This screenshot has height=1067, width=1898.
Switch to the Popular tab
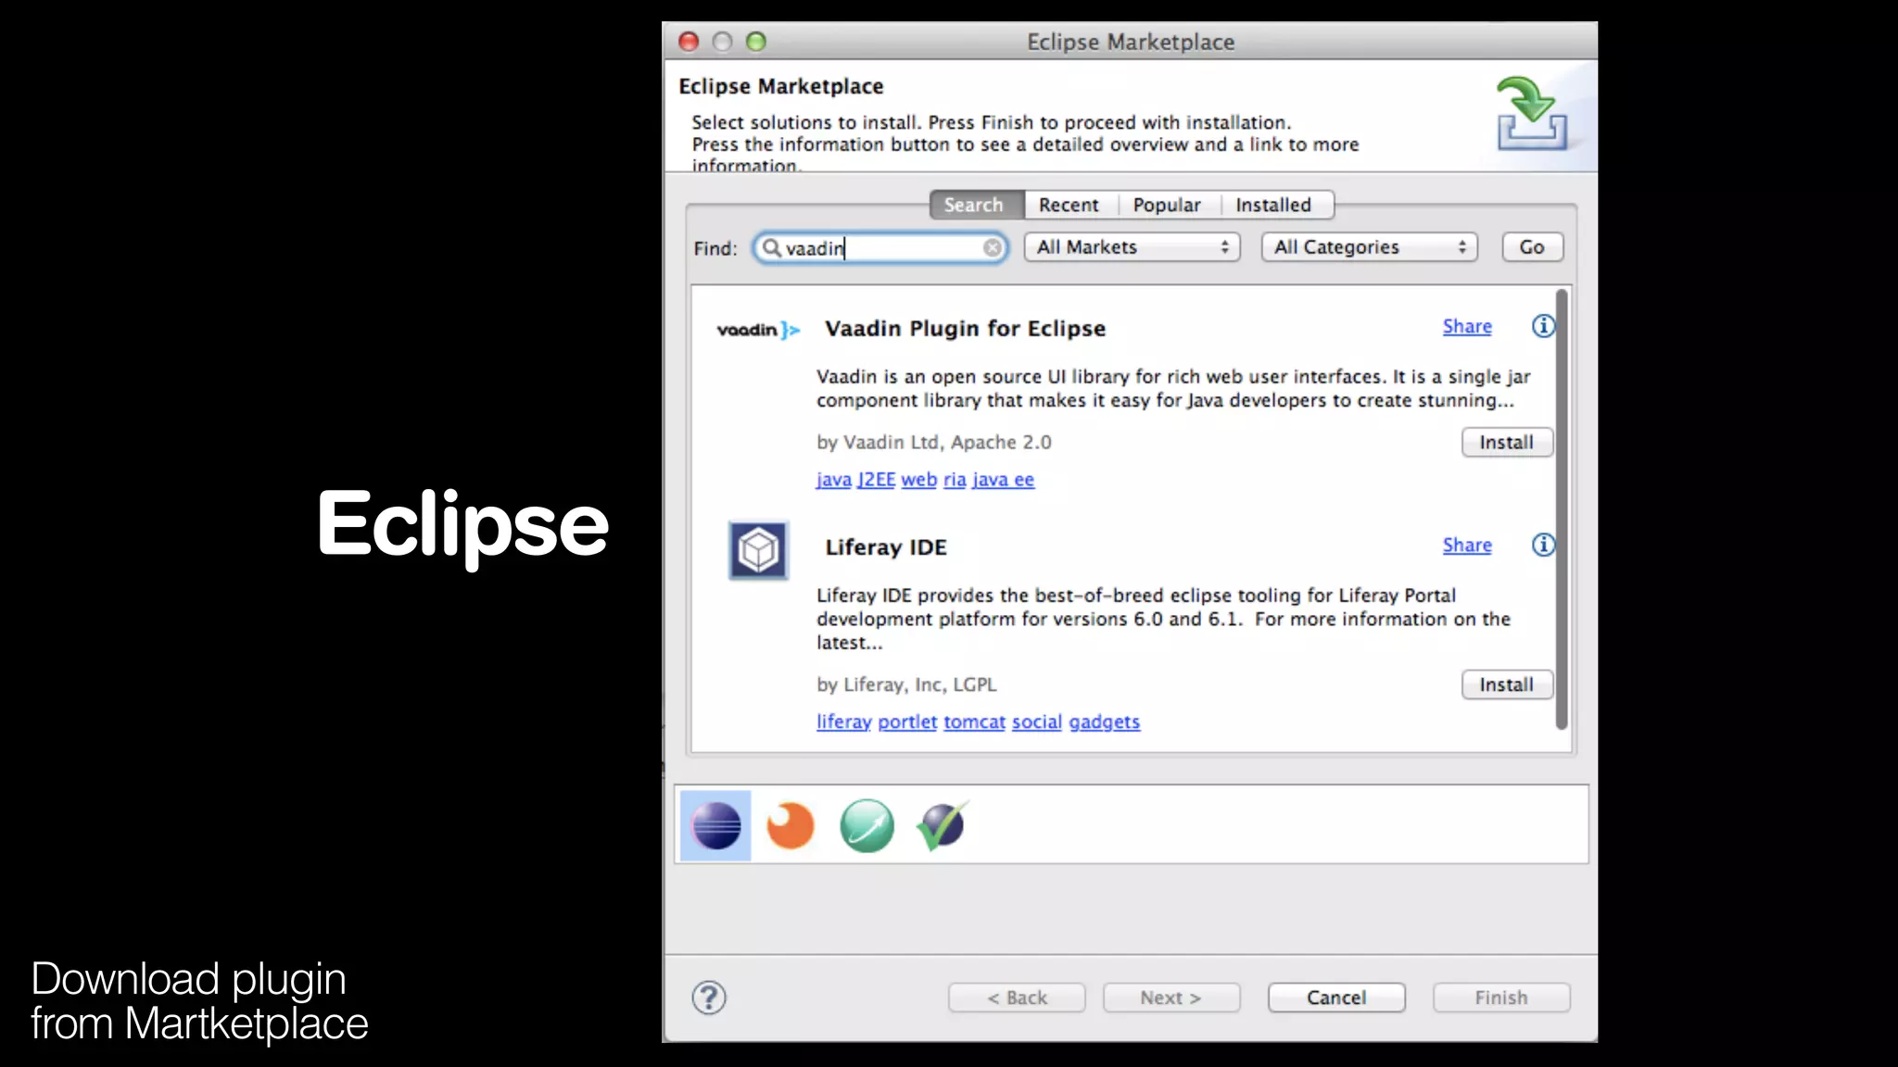point(1166,205)
